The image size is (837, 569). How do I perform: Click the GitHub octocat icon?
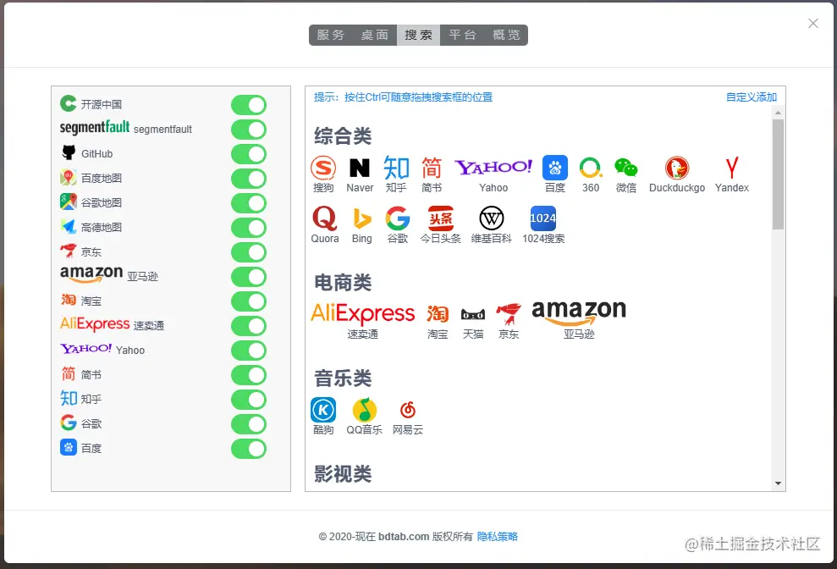tap(69, 152)
